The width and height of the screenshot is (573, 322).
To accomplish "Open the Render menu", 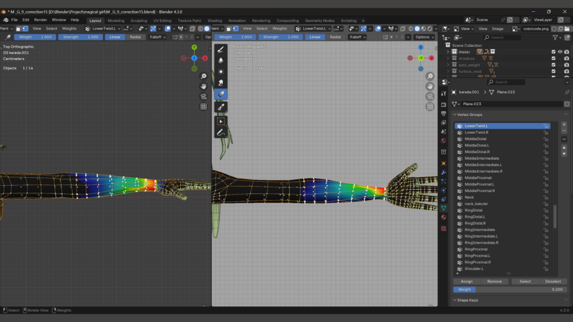I will pyautogui.click(x=40, y=20).
